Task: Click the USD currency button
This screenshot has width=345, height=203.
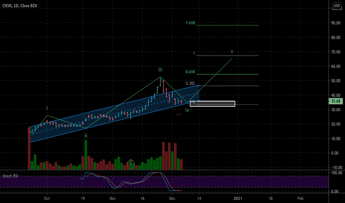Action: click(336, 6)
